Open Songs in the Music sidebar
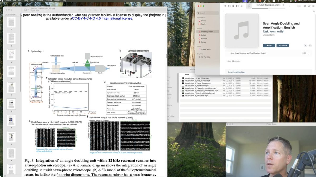 tap(204, 42)
